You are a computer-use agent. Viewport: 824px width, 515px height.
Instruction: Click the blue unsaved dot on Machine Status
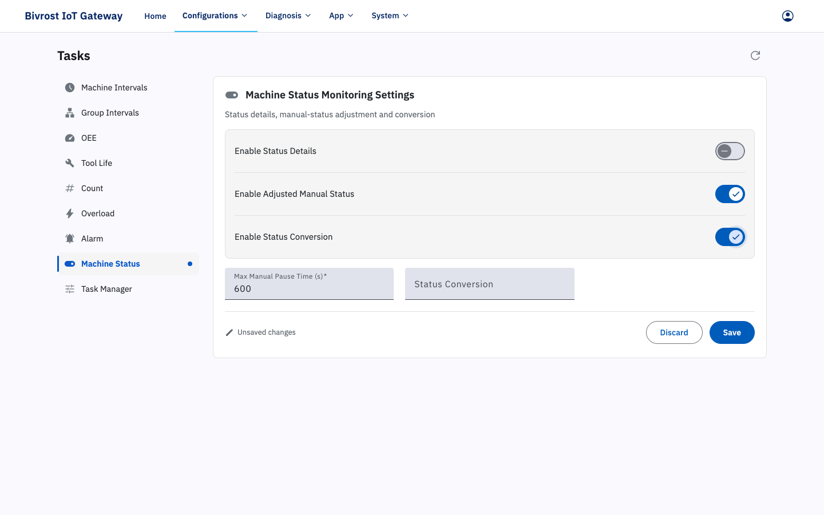tap(190, 264)
